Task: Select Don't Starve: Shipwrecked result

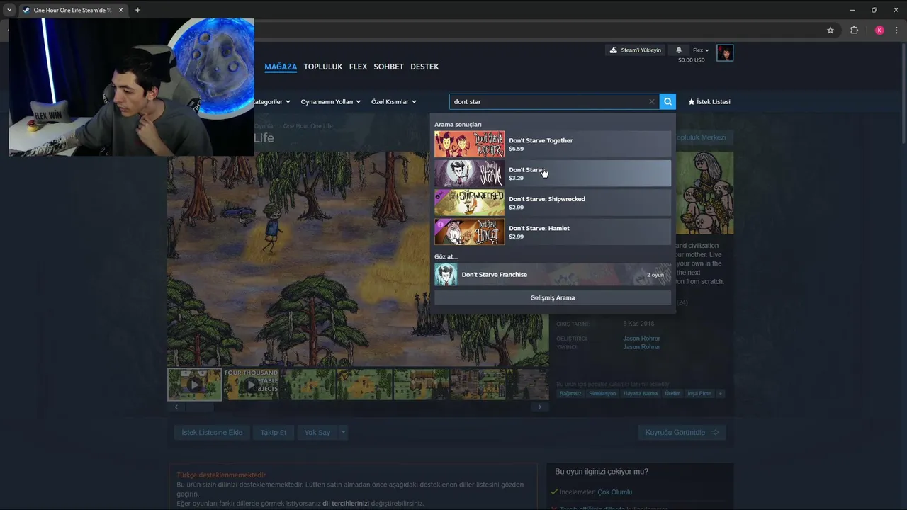Action: pos(553,203)
